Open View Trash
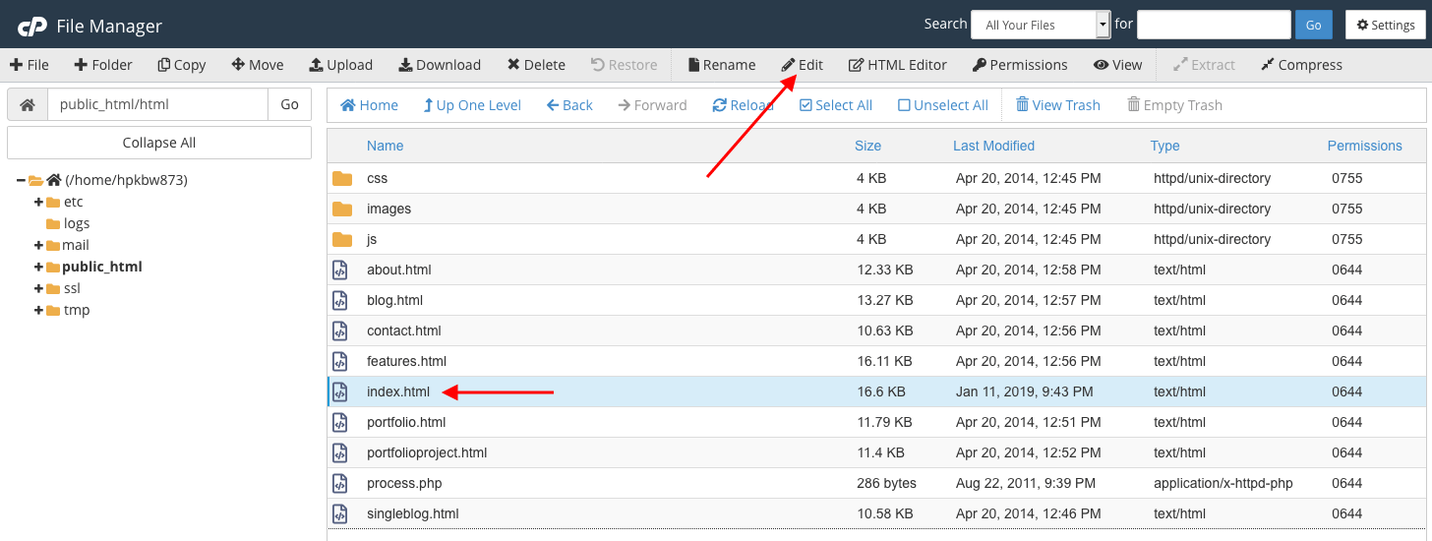Screen dimensions: 1432x541 pyautogui.click(x=1057, y=105)
